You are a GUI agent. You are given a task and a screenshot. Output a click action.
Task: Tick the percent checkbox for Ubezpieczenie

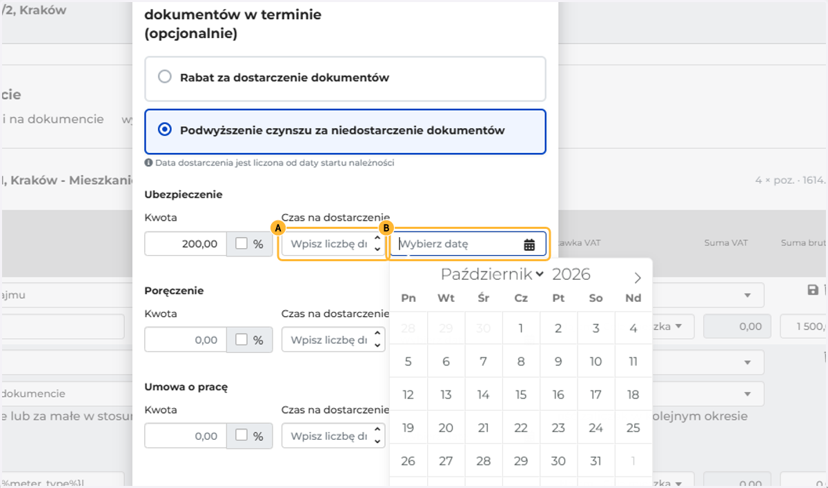241,244
